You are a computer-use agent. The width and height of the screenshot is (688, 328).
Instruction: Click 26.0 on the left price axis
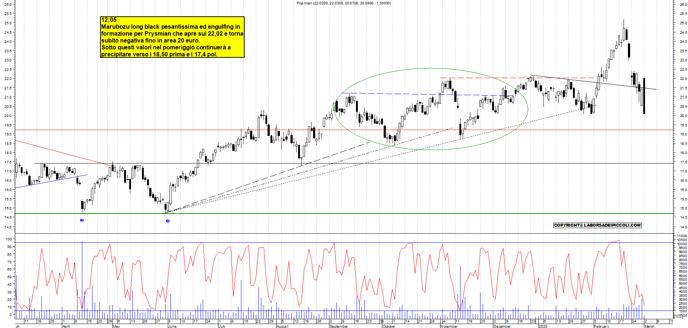[8, 4]
